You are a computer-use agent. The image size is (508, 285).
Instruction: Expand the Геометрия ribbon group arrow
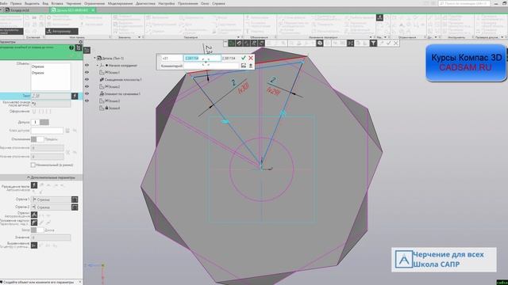point(238,37)
